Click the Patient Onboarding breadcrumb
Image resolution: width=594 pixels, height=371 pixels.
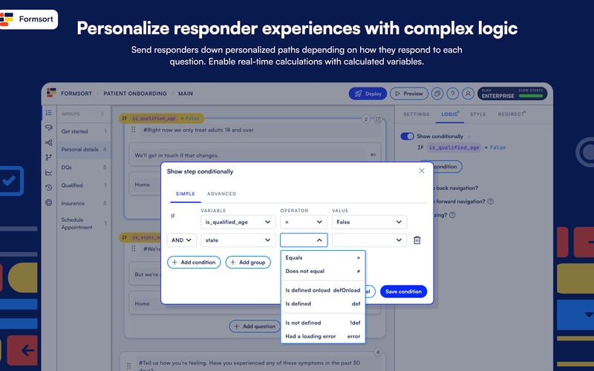pos(135,93)
